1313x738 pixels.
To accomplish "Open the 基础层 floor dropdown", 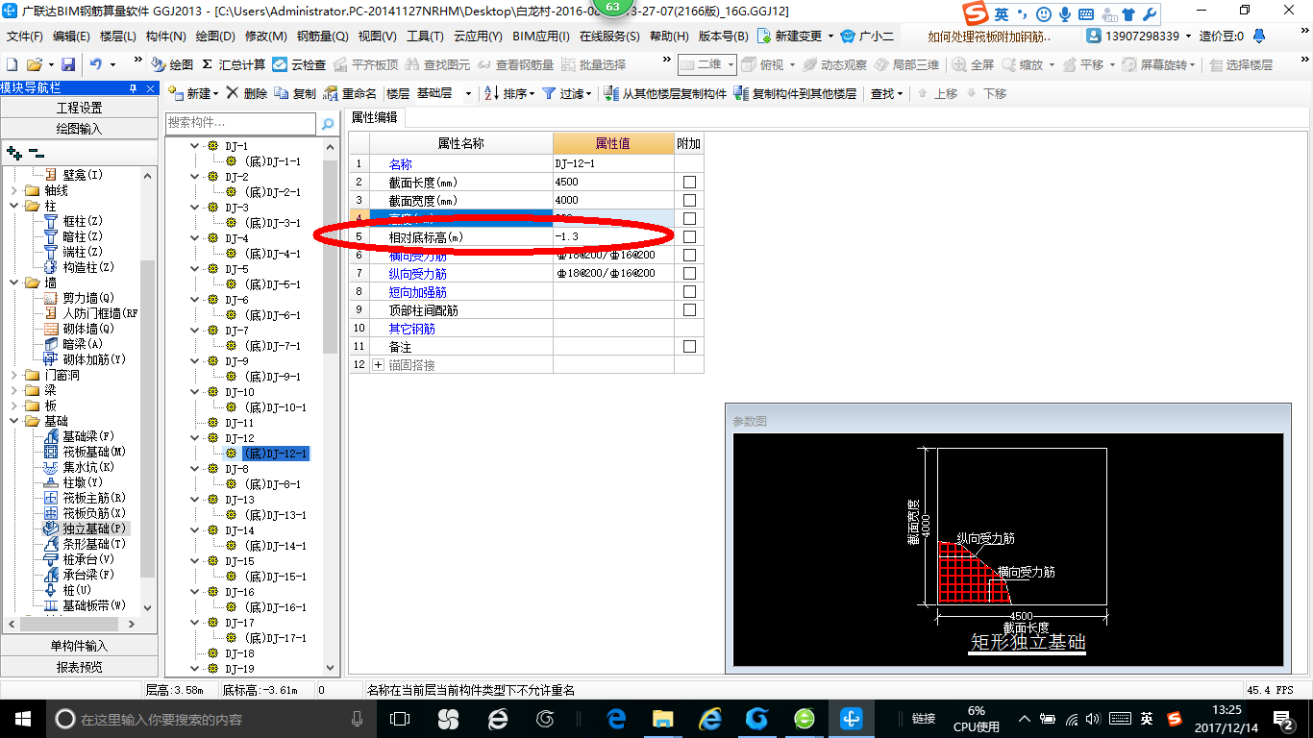I will click(468, 93).
